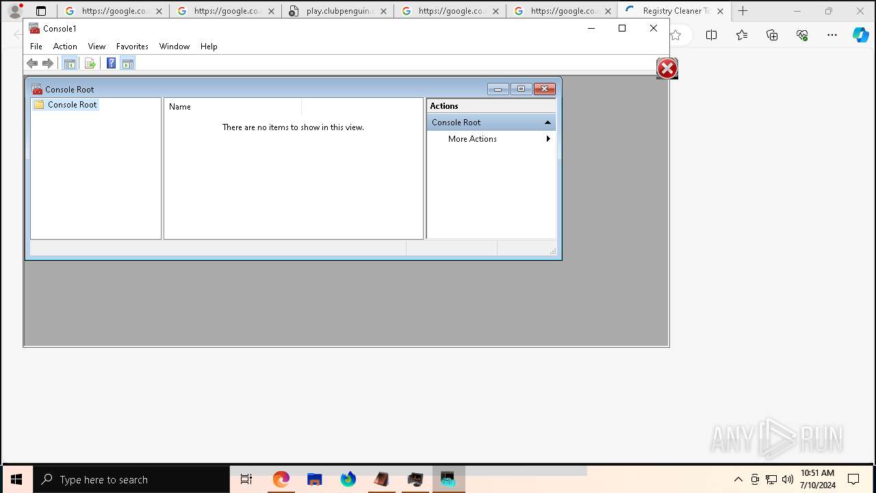Click the Console1 toolbox title icon
The image size is (876, 493).
pos(34,28)
